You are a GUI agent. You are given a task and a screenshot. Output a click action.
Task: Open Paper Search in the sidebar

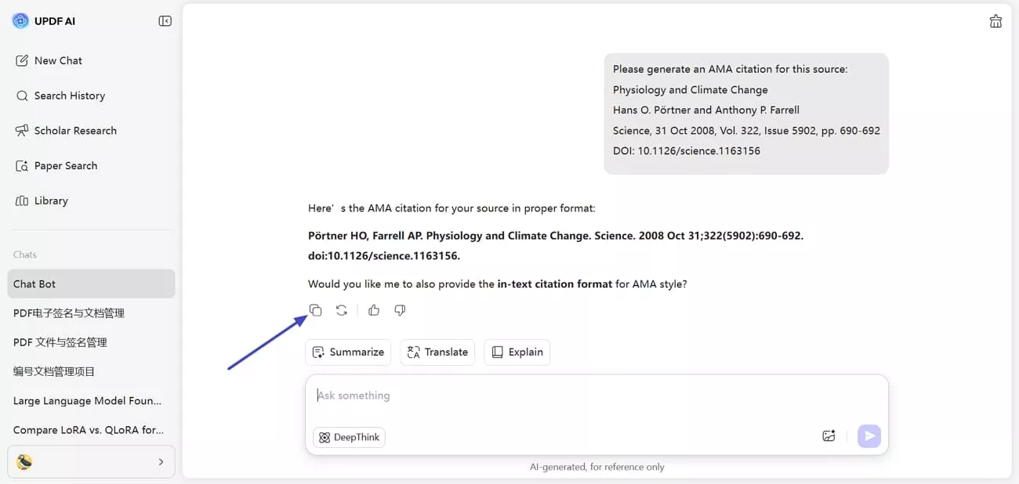click(66, 165)
